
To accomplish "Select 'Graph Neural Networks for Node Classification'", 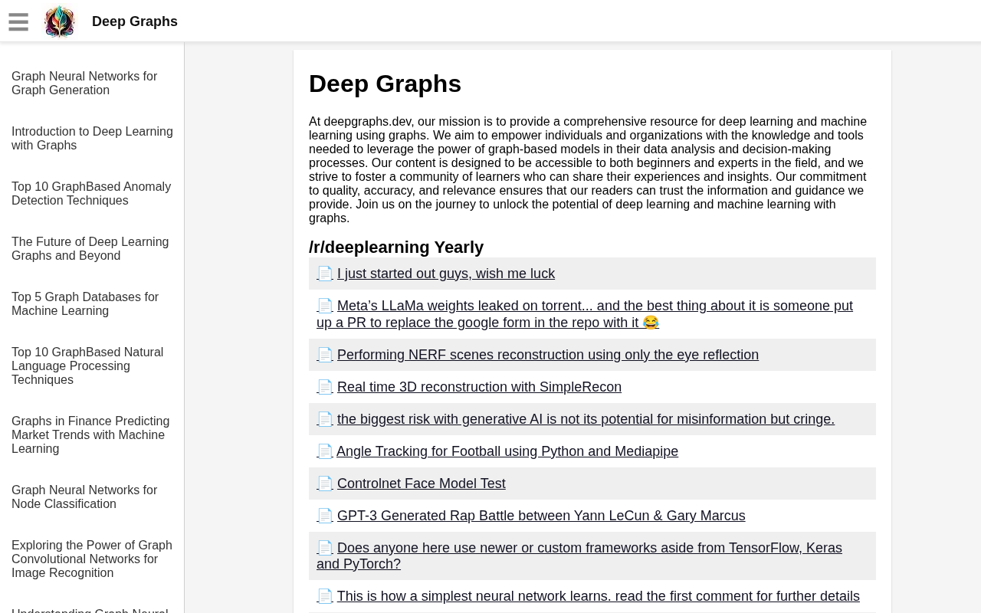I will pos(84,497).
